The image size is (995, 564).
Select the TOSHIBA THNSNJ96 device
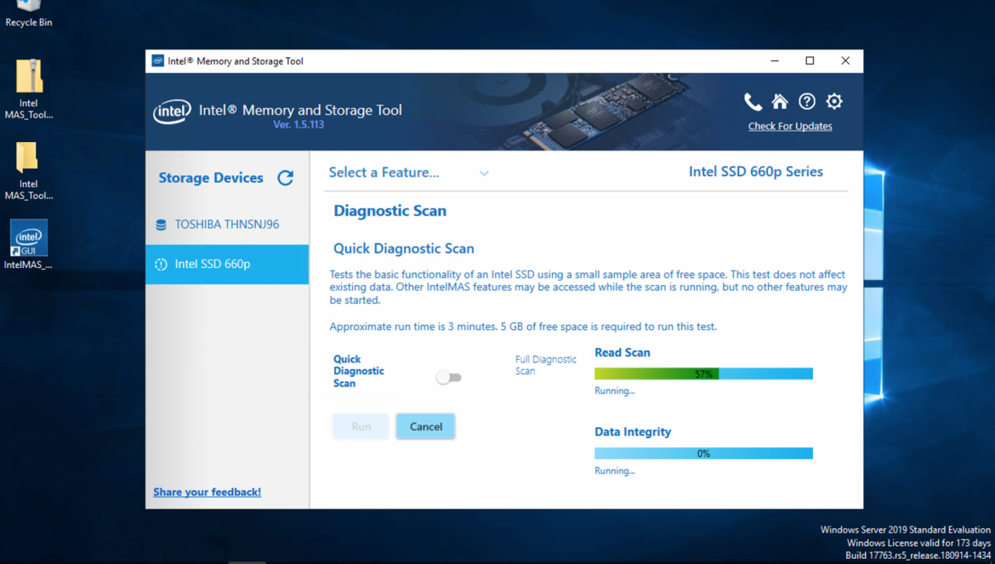[x=227, y=225]
